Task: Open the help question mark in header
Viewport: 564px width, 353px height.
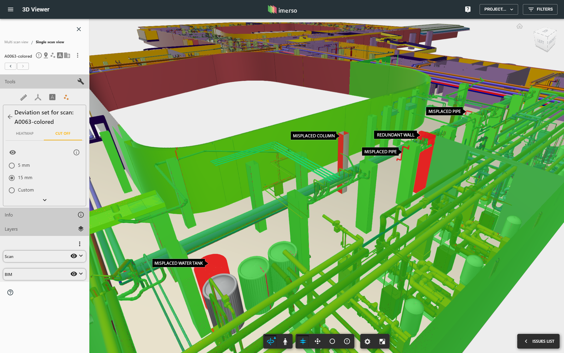Action: point(468,9)
